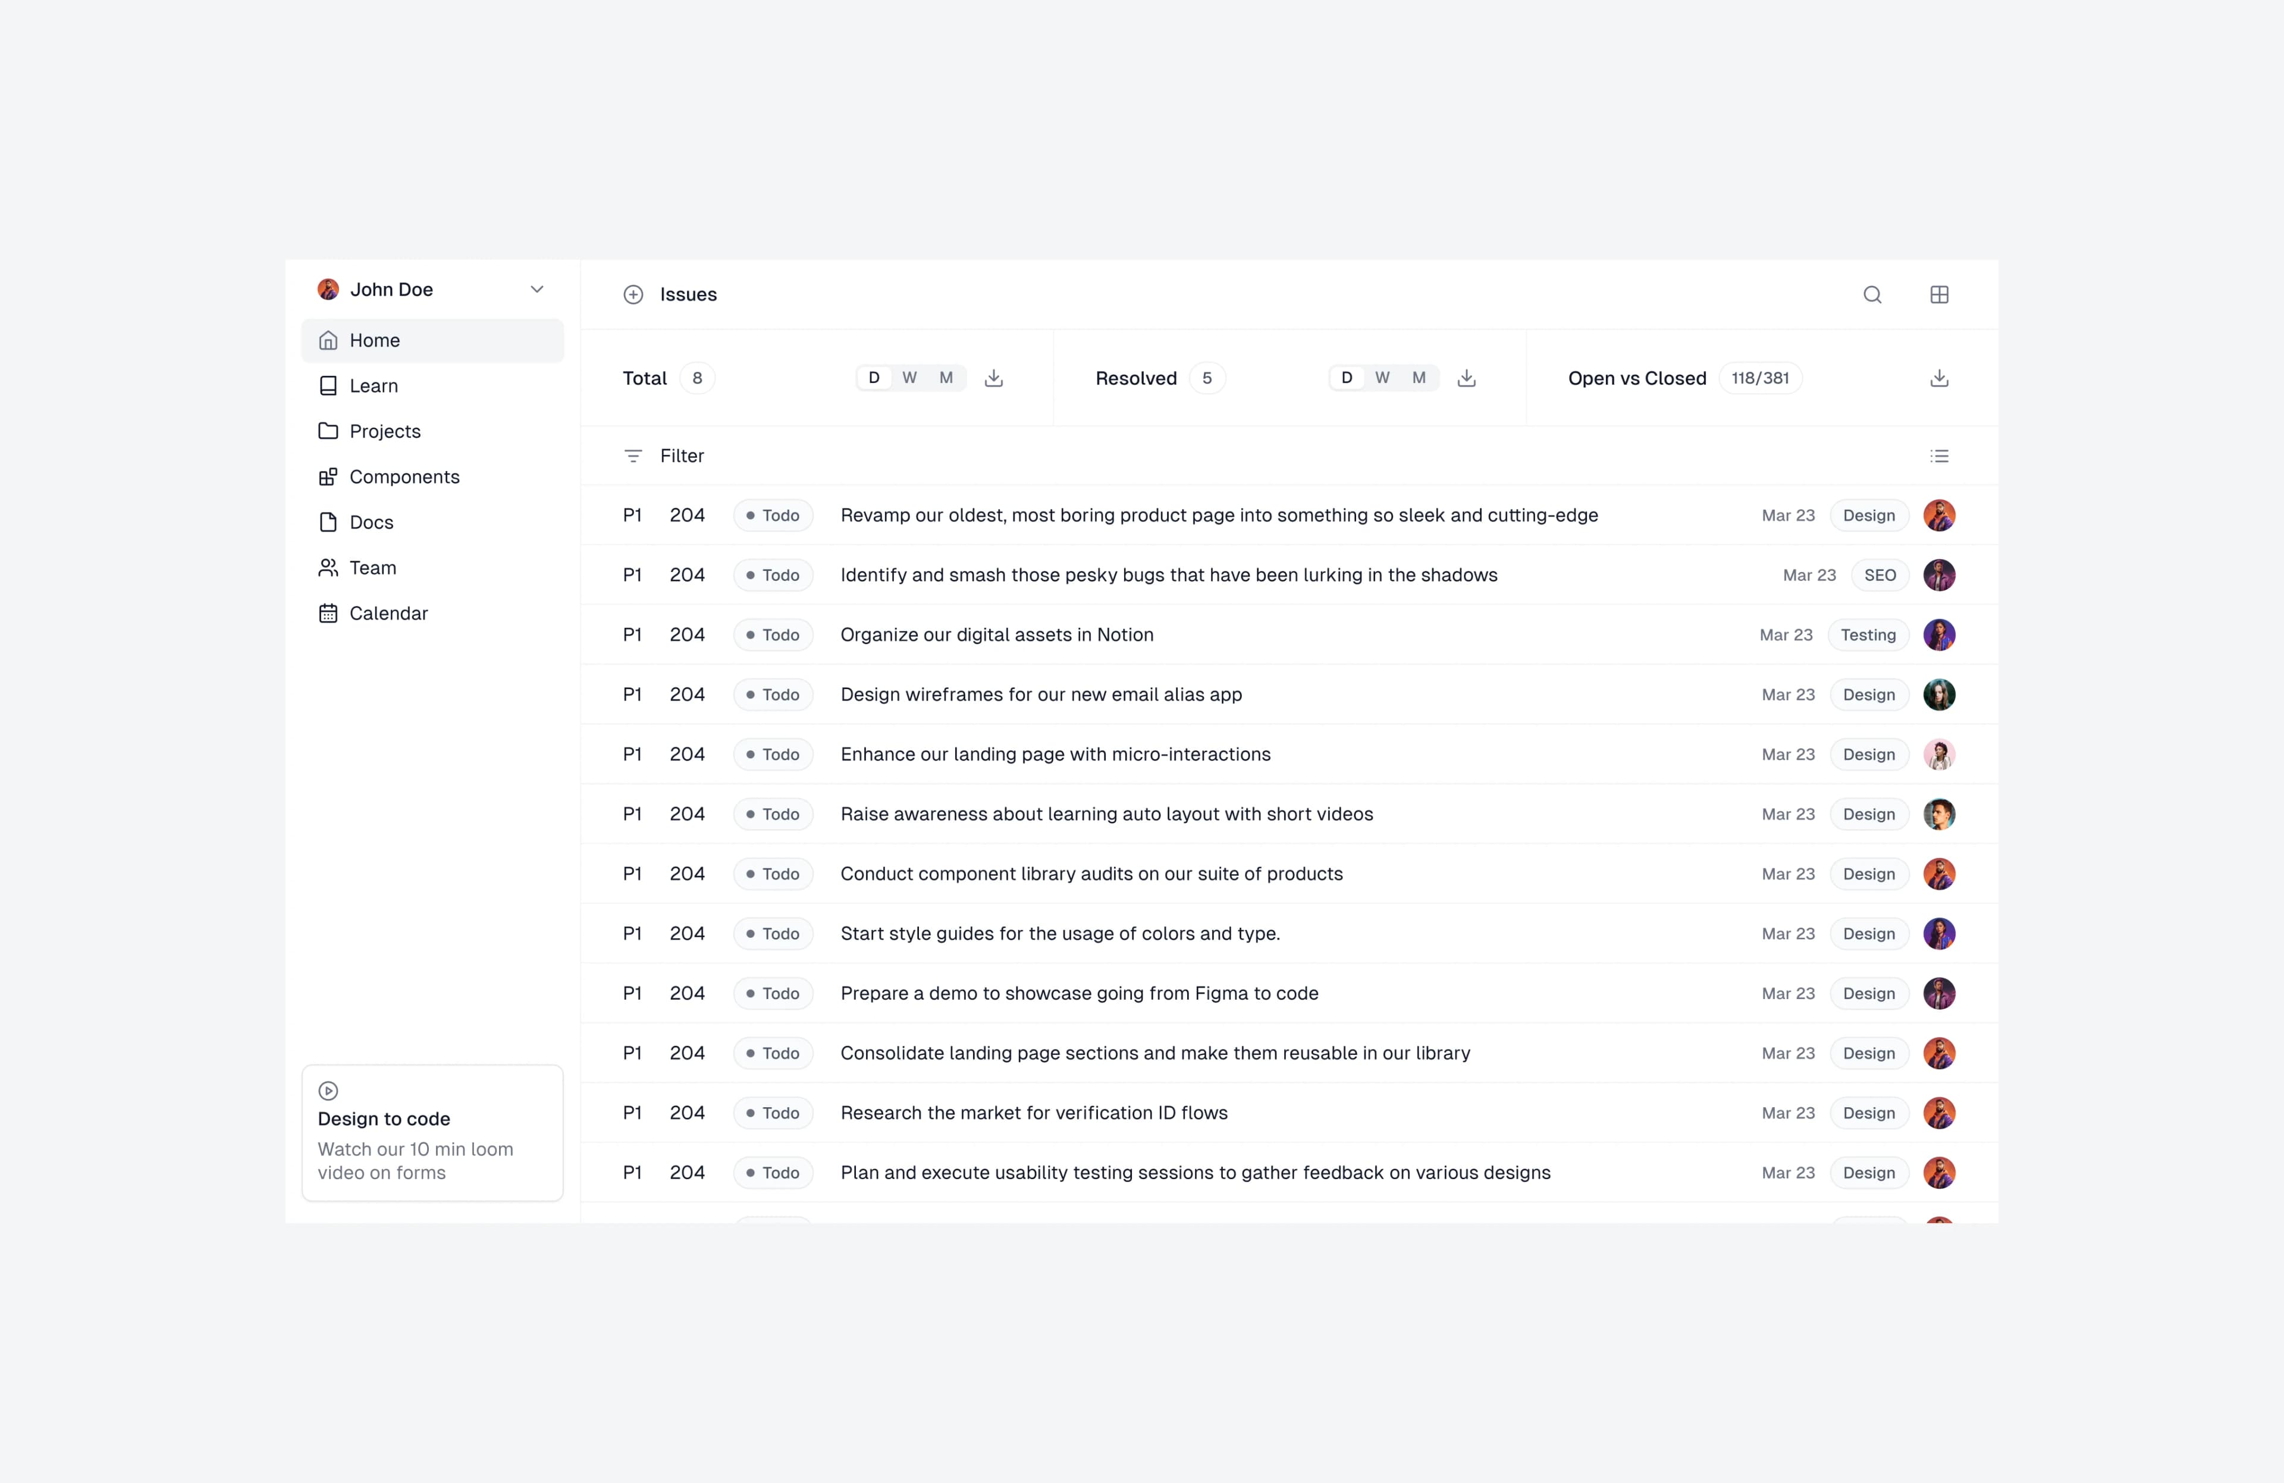Open Team in the sidebar
This screenshot has height=1483, width=2284.
pyautogui.click(x=433, y=568)
